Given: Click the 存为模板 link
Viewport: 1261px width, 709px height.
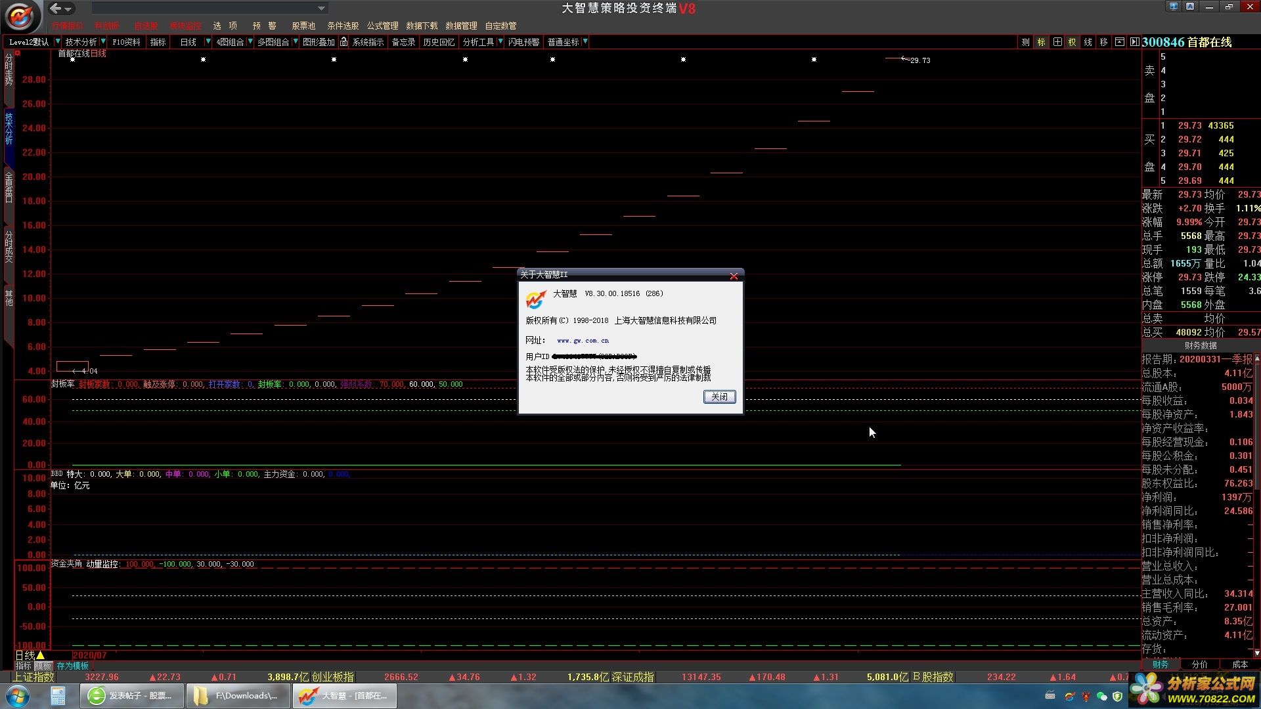Looking at the screenshot, I should click(x=72, y=666).
